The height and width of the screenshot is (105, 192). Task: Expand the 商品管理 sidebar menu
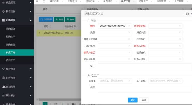pos(17,2)
